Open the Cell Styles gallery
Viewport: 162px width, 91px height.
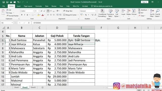tap(117, 13)
